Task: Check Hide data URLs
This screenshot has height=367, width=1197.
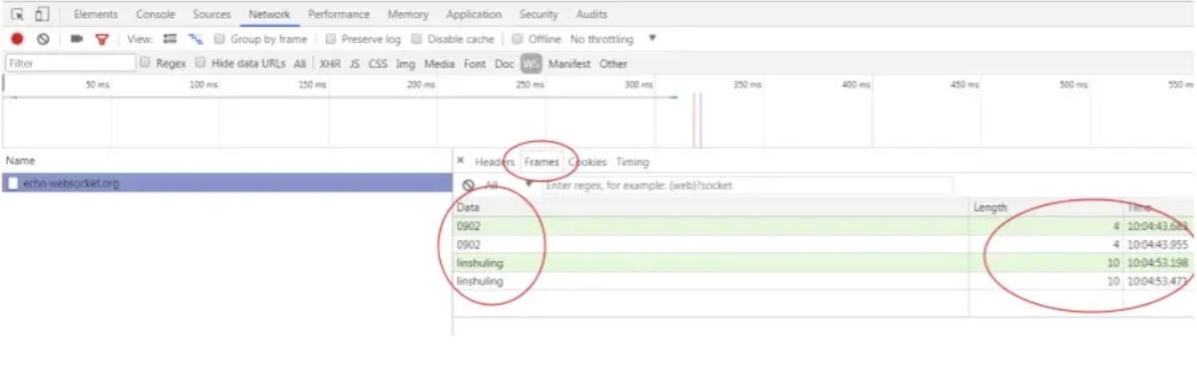Action: (x=202, y=62)
